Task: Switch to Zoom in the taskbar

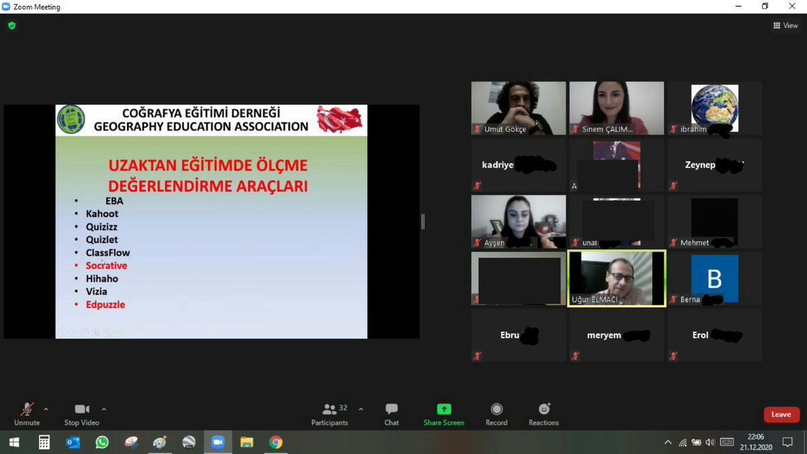Action: pyautogui.click(x=217, y=443)
